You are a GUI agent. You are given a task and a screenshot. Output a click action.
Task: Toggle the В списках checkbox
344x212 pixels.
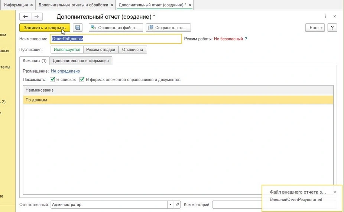click(52, 79)
